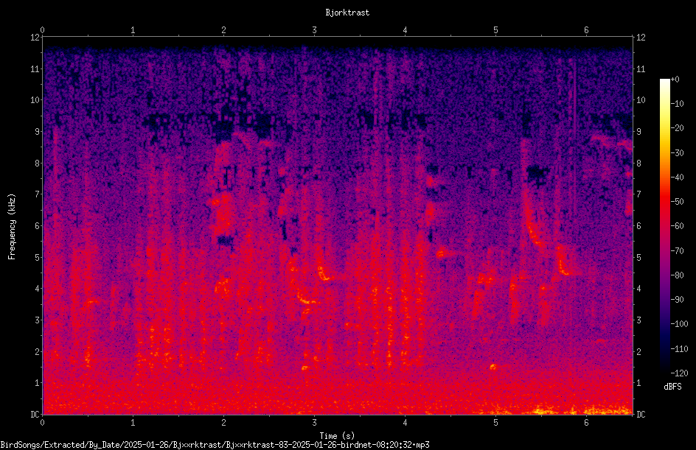
Task: Click the 6 kHz label on right frequency axis
Action: pyautogui.click(x=638, y=225)
